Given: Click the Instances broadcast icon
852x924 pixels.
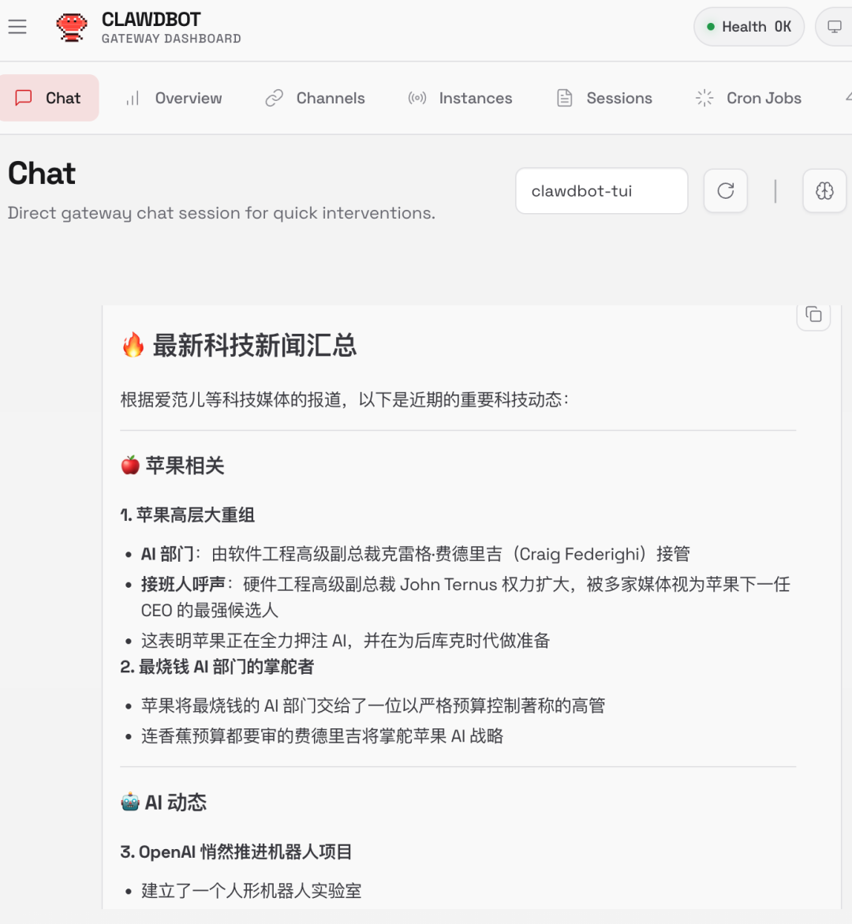Looking at the screenshot, I should 417,97.
